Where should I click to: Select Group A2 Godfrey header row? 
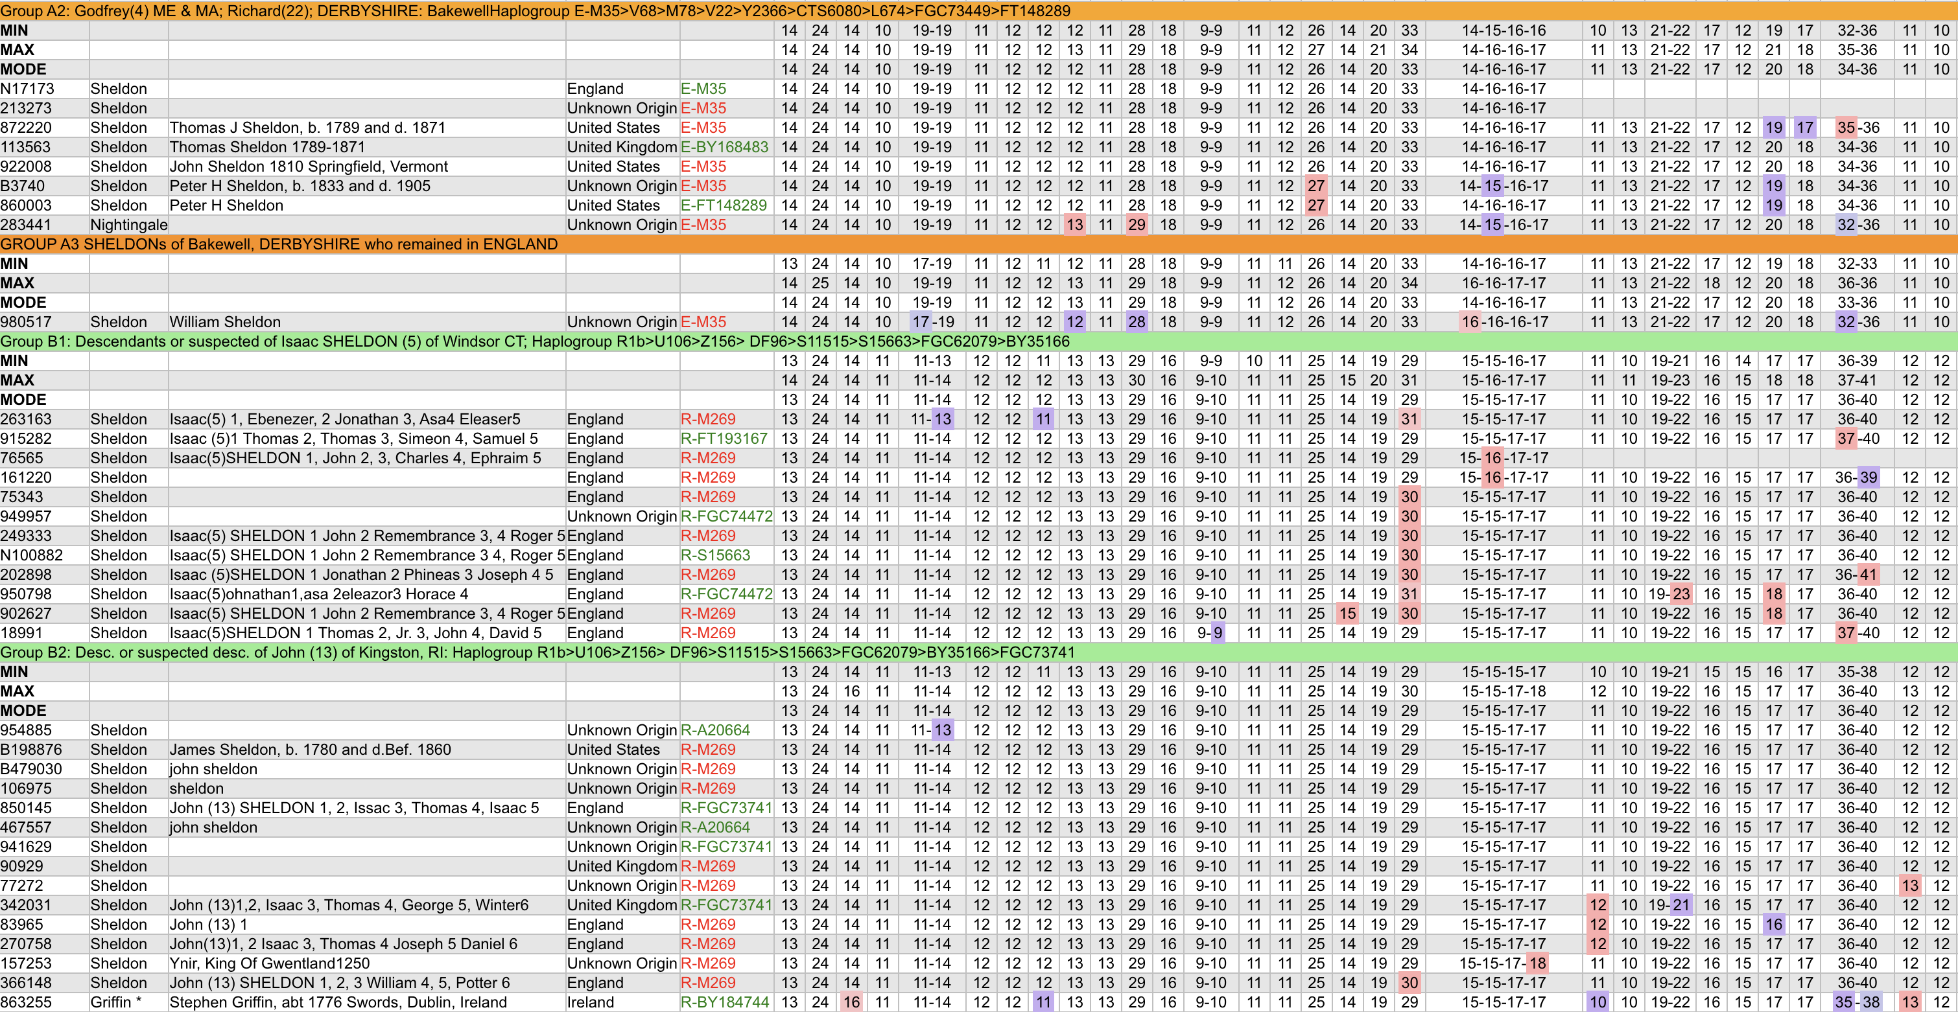pyautogui.click(x=535, y=10)
